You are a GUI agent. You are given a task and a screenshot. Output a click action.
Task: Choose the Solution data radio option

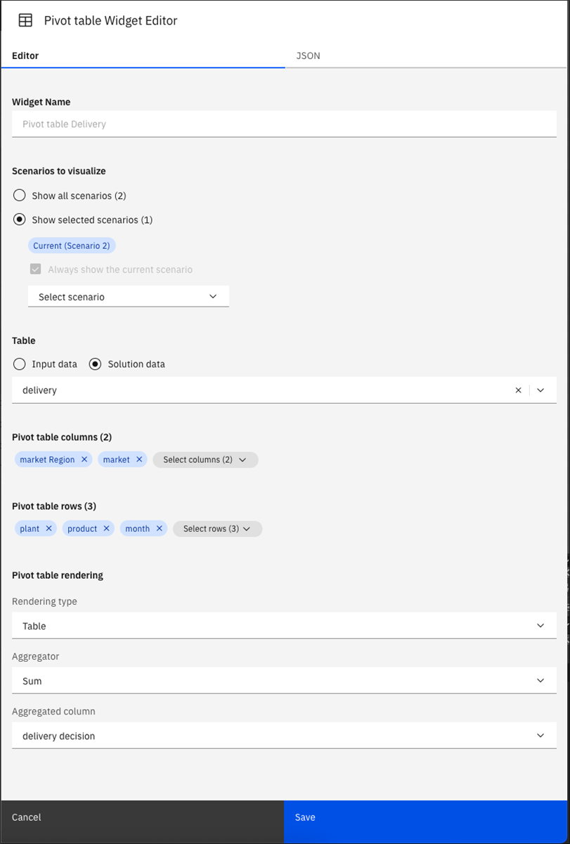(x=96, y=364)
